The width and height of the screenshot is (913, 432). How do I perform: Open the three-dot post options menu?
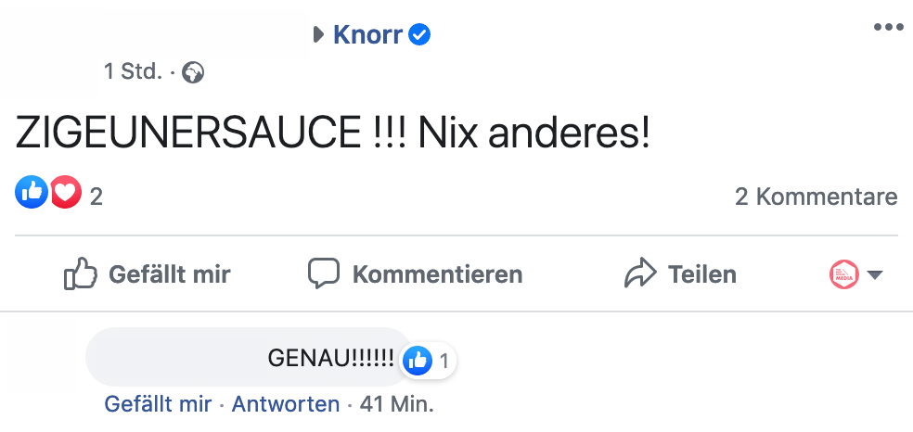[888, 27]
